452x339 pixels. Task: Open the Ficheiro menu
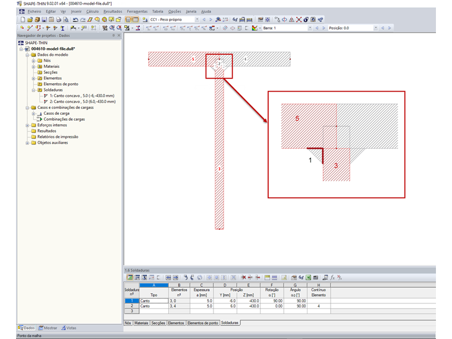pyautogui.click(x=34, y=11)
